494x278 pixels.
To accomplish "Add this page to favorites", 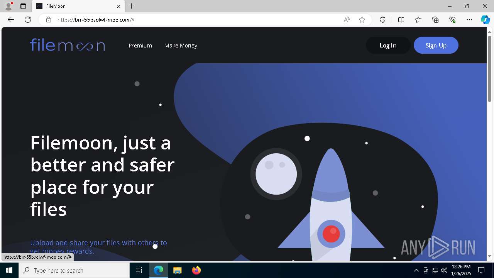I will [362, 20].
